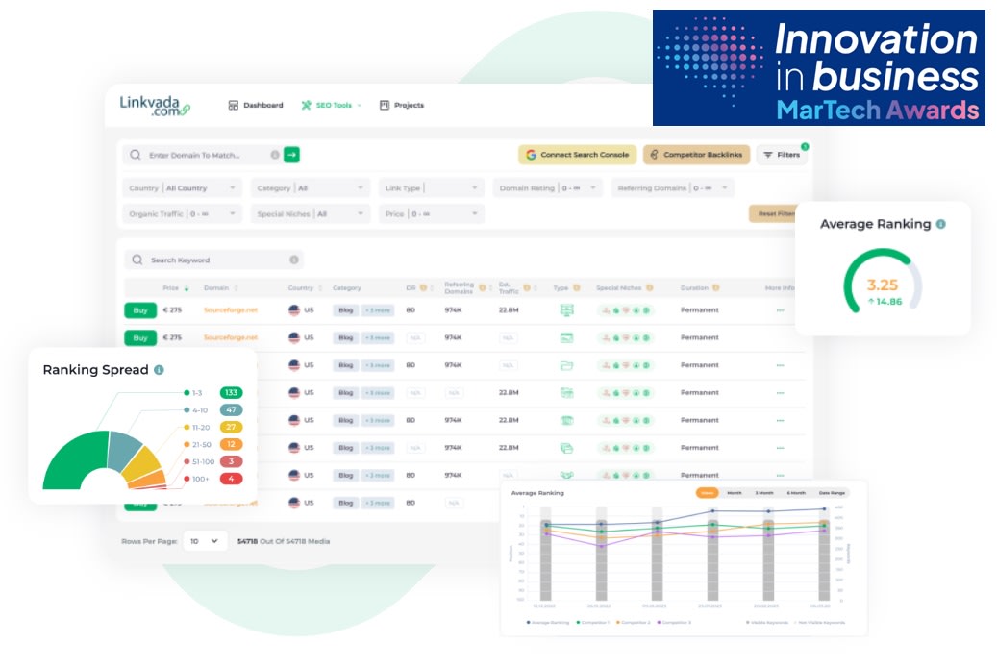Click the funnel lines icon on Filters
Screen dimensions: 997x668
coord(768,155)
